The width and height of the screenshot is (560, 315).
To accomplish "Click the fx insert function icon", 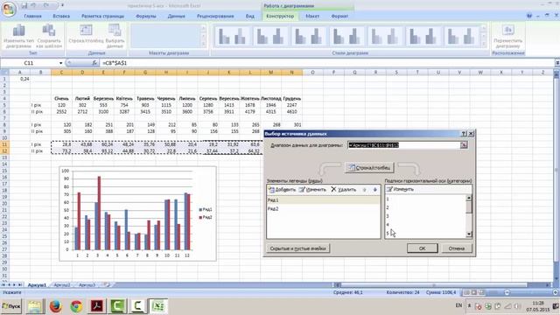I will coord(94,63).
